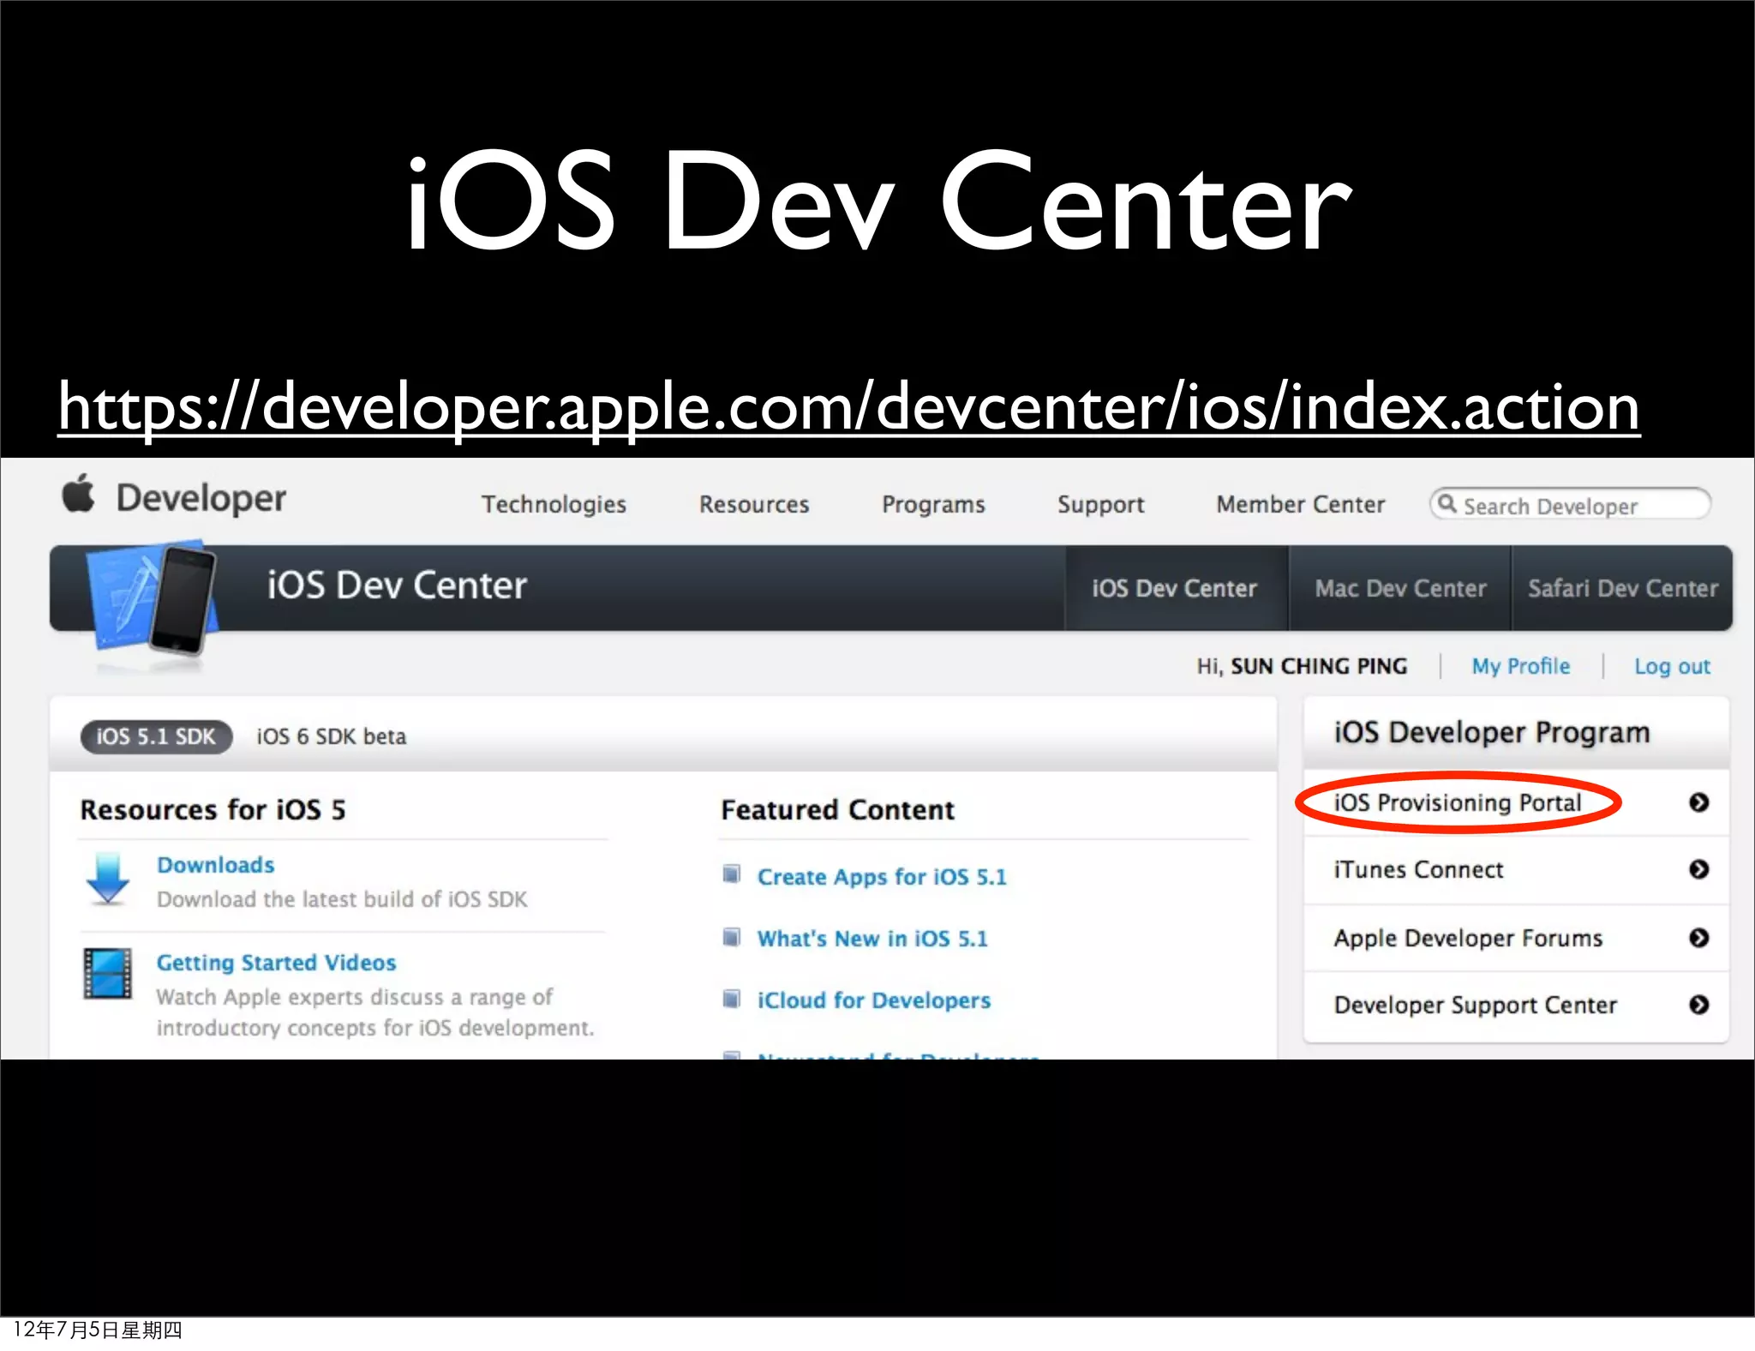Open the Resources menu
1755x1351 pixels.
point(754,504)
